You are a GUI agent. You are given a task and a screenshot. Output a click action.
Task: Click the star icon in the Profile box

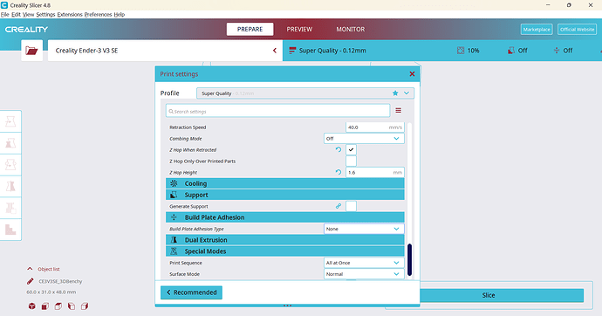395,93
